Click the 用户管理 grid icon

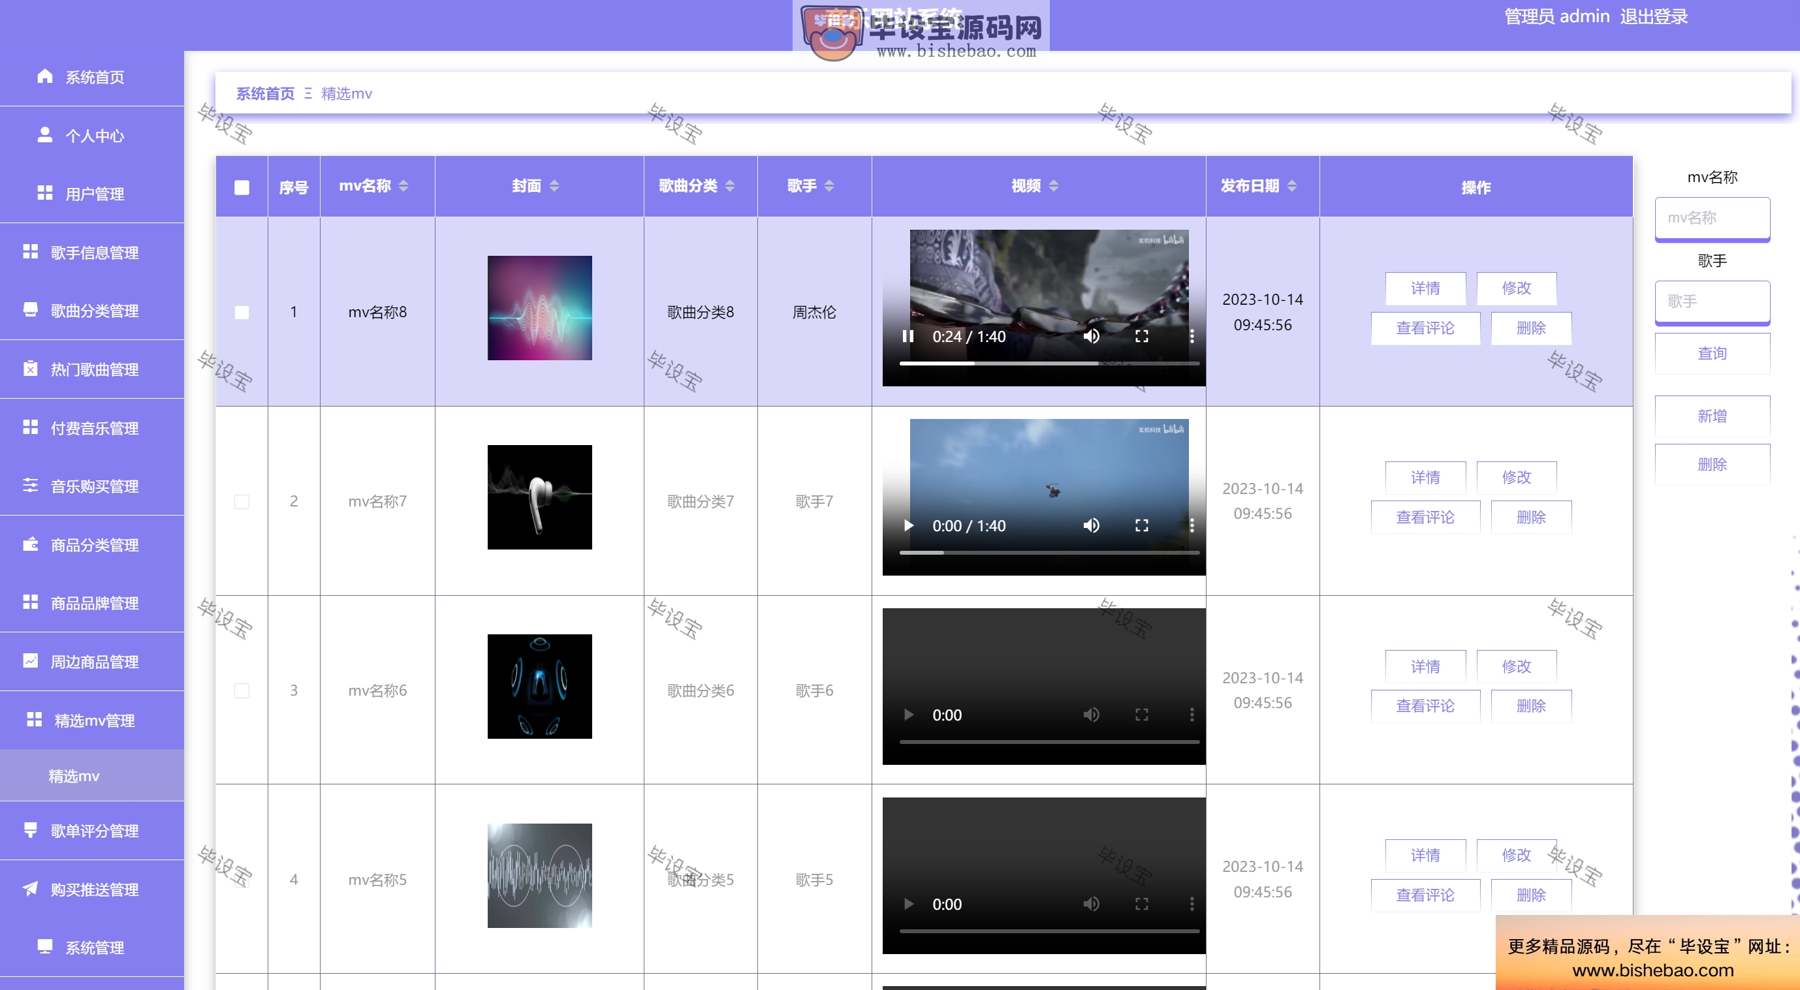coord(44,193)
